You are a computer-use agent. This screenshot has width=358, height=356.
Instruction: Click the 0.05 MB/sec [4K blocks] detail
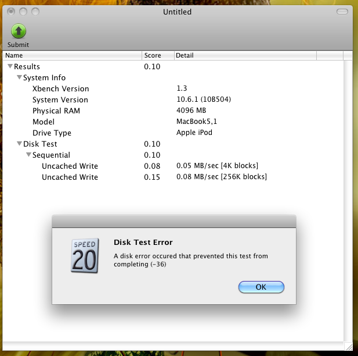tap(218, 166)
